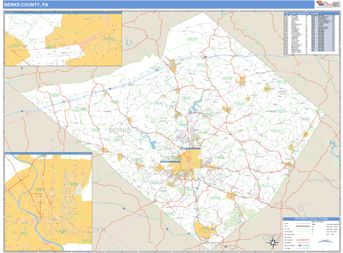Click ZIP code label 19539
Viewport: 343px width, 253px height.
tap(281, 82)
